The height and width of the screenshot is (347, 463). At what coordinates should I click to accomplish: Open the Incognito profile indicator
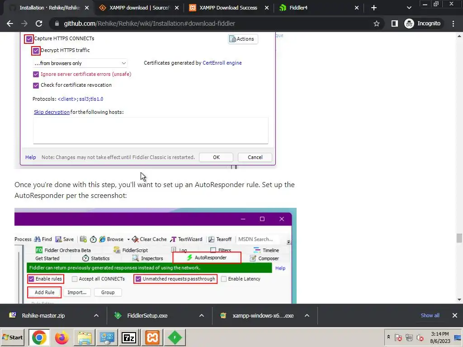pyautogui.click(x=423, y=23)
